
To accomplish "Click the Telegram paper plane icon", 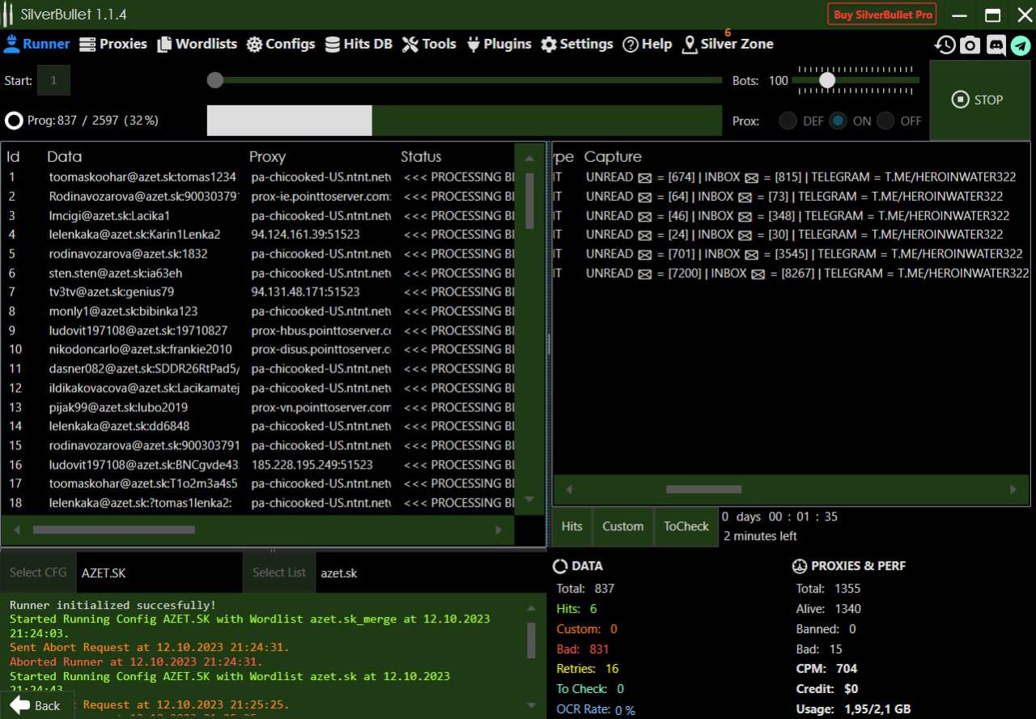I will pyautogui.click(x=1021, y=45).
